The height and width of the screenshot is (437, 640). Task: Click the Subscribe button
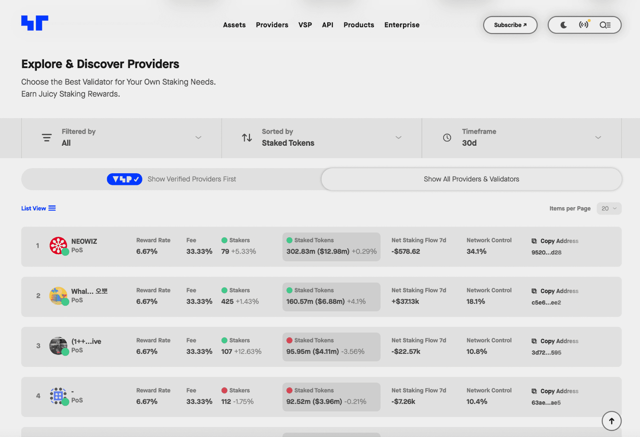click(510, 25)
